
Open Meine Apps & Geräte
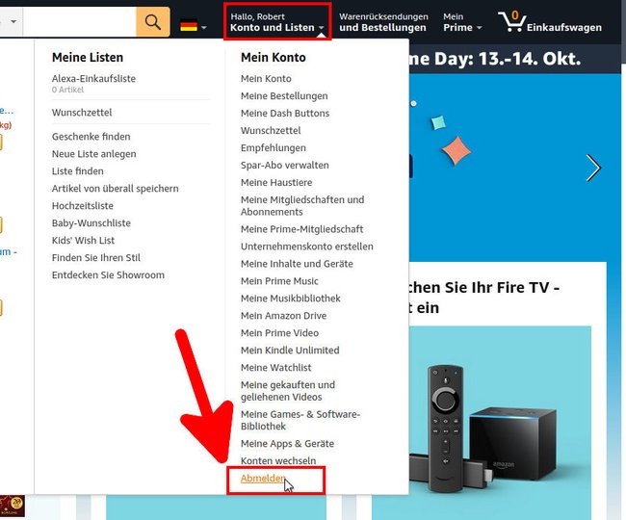point(287,444)
